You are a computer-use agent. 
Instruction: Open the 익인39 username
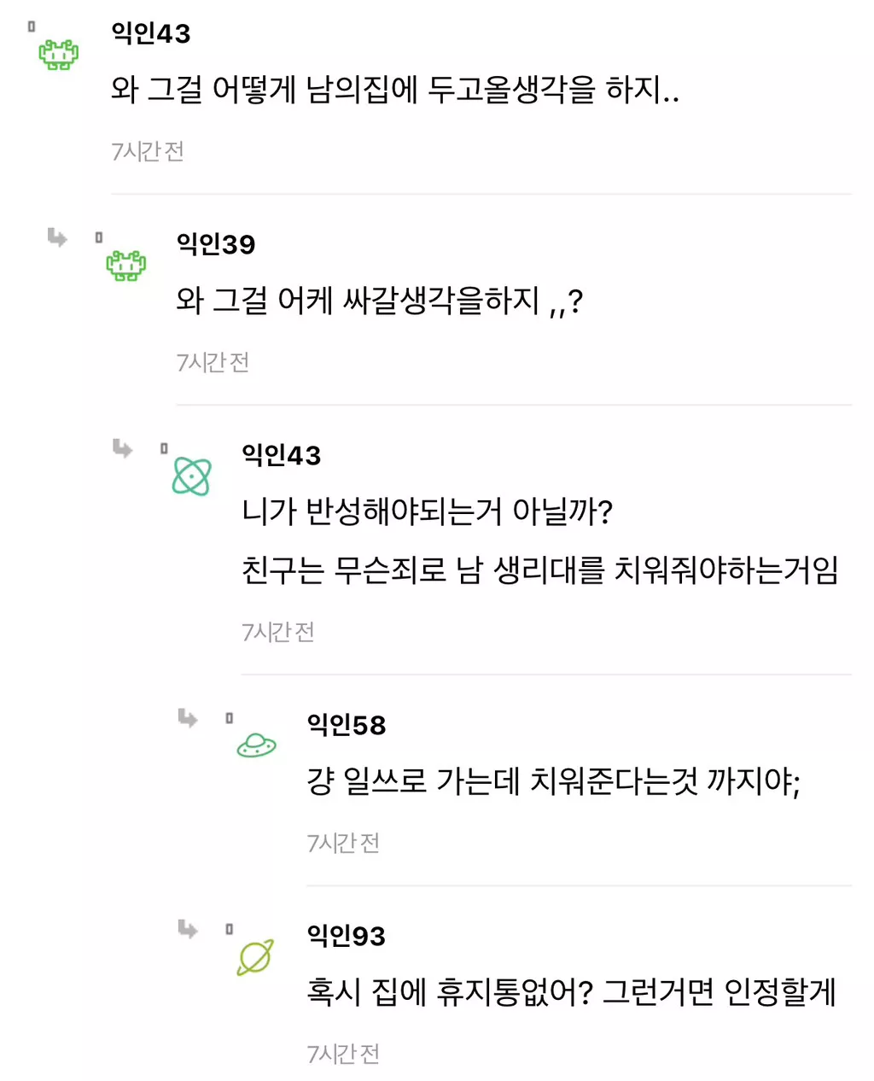216,244
